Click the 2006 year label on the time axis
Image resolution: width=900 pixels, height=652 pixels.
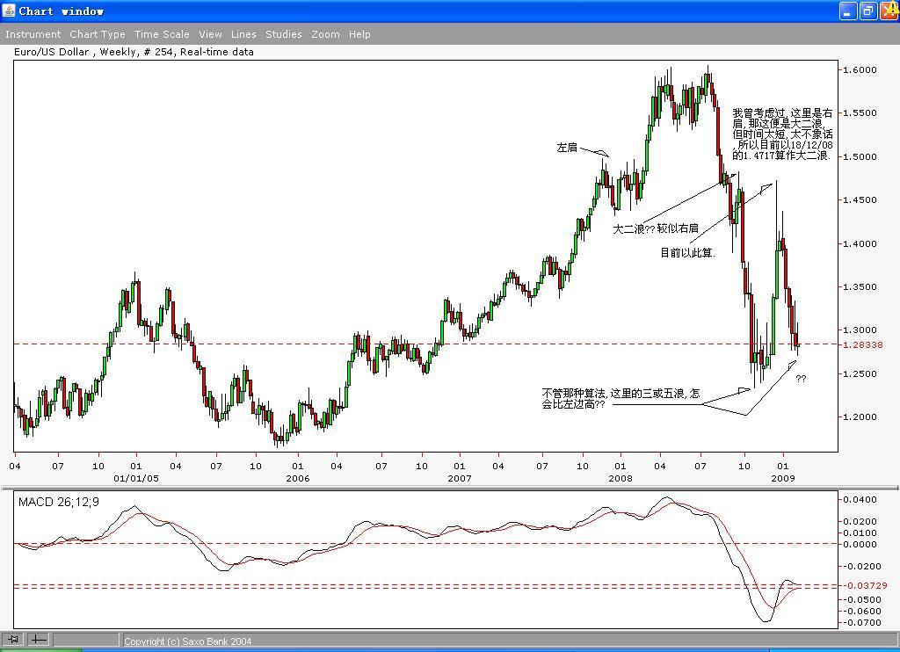tap(297, 478)
